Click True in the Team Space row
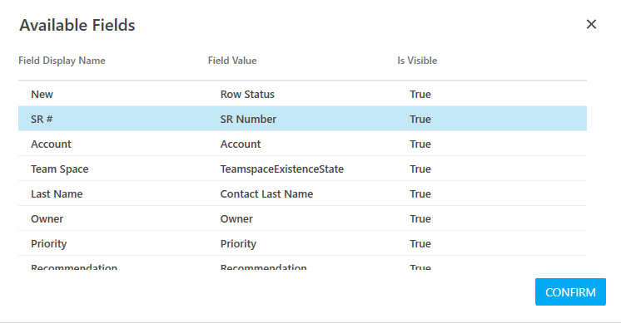This screenshot has width=621, height=323. pyautogui.click(x=420, y=169)
